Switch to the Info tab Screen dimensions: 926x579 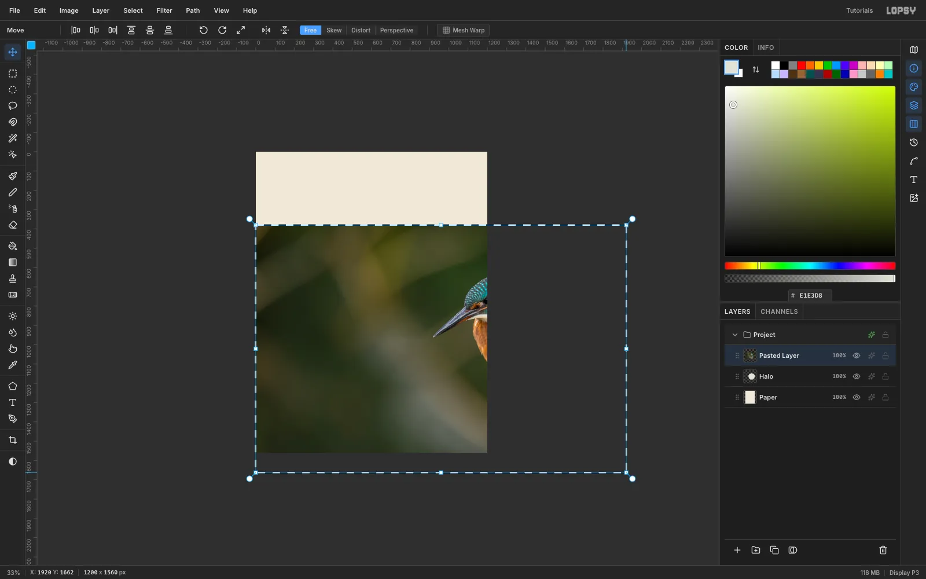pos(766,47)
